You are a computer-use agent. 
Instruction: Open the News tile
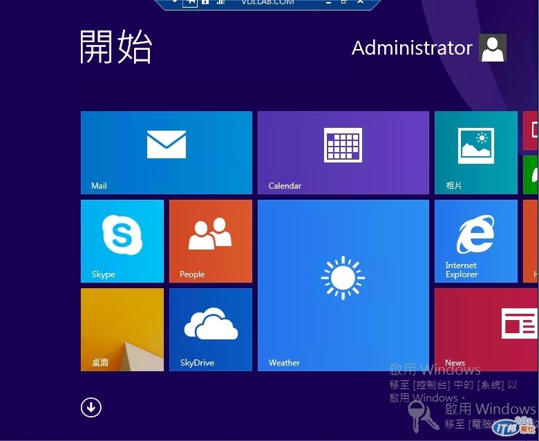click(486, 330)
